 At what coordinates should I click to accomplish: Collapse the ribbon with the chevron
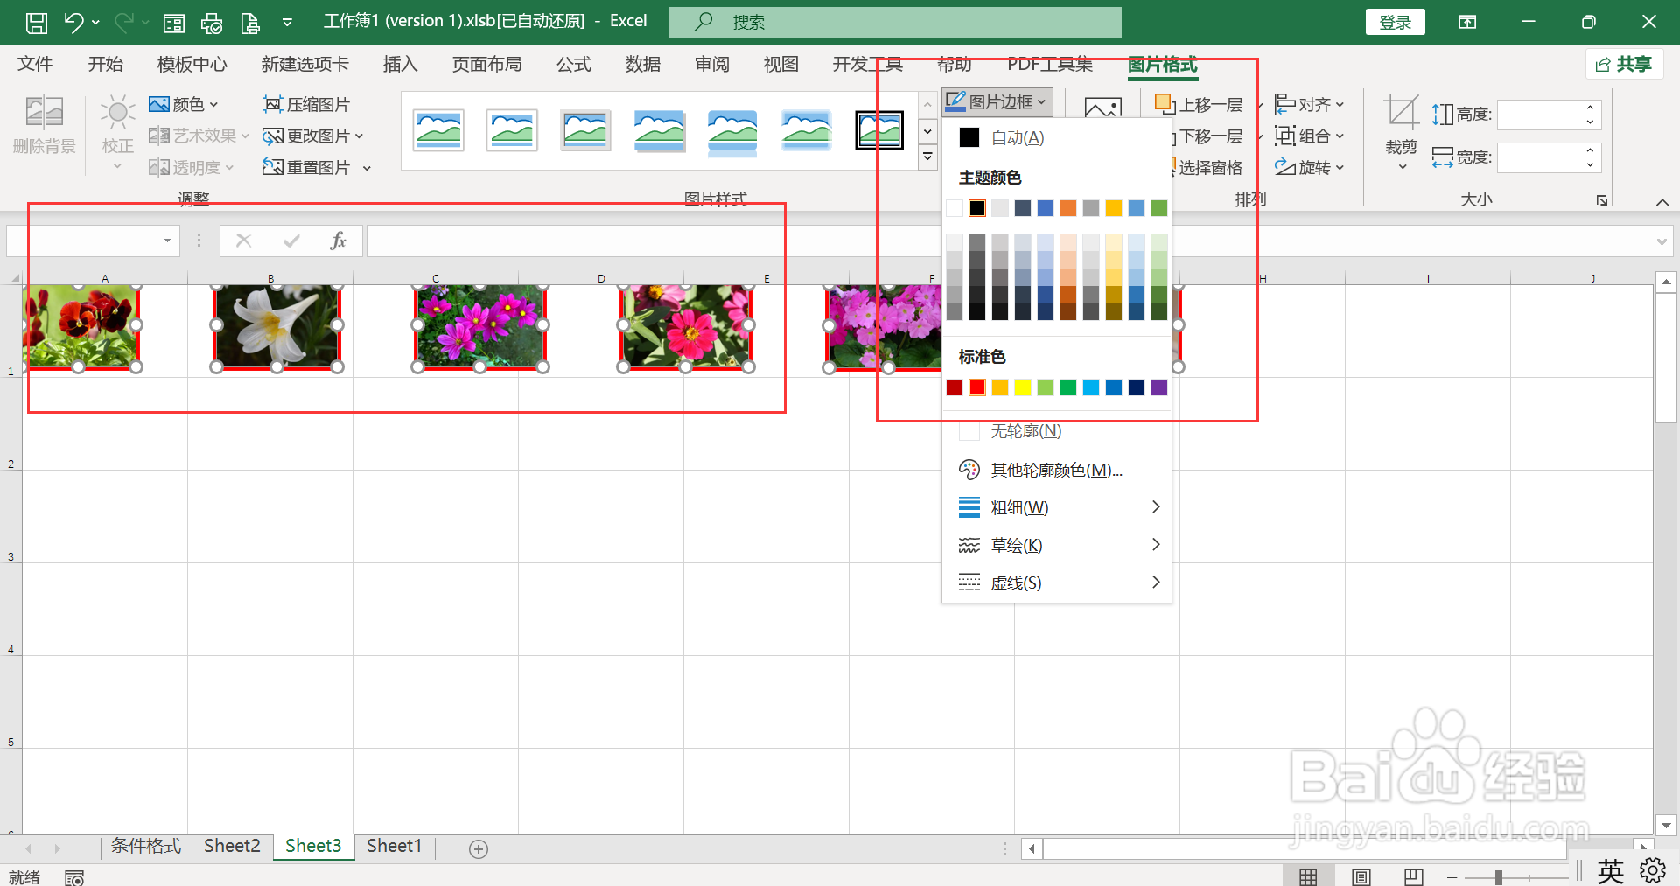pyautogui.click(x=1662, y=202)
